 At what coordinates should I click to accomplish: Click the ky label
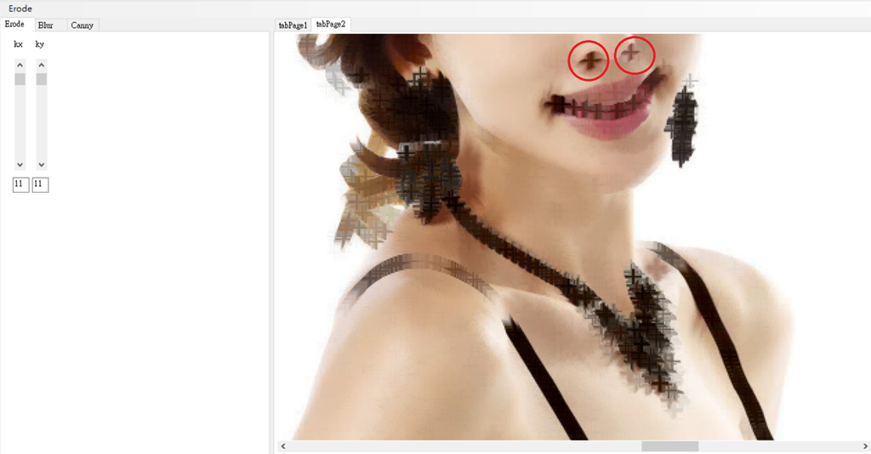[40, 44]
